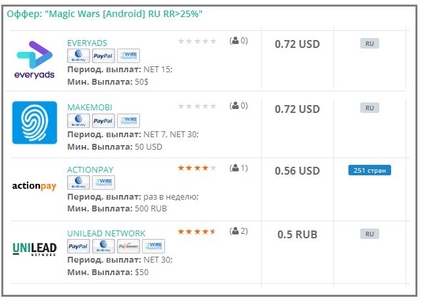This screenshot has width=424, height=304.
Task: Click PayPal icon in the Everyads row
Action: pos(103,56)
